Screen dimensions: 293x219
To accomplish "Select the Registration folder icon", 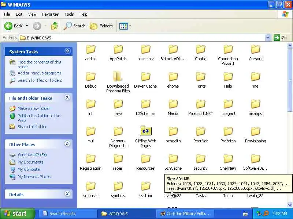I will [x=91, y=159].
